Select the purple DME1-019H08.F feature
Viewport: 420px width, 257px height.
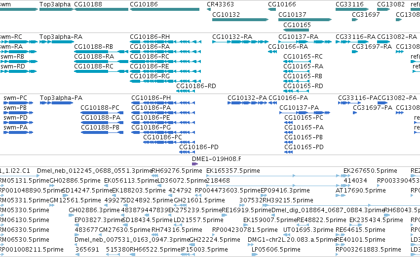(x=195, y=164)
